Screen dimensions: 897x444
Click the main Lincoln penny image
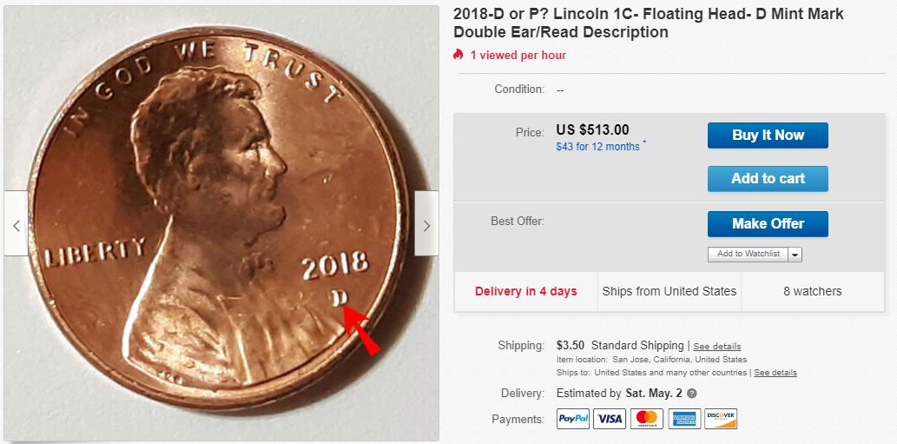click(x=221, y=223)
